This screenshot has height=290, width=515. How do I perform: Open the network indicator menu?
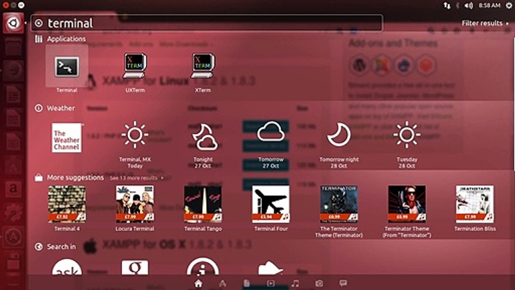447,5
